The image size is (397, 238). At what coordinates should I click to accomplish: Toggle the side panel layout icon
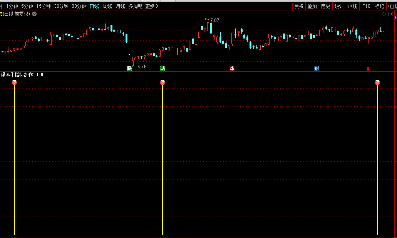click(391, 14)
